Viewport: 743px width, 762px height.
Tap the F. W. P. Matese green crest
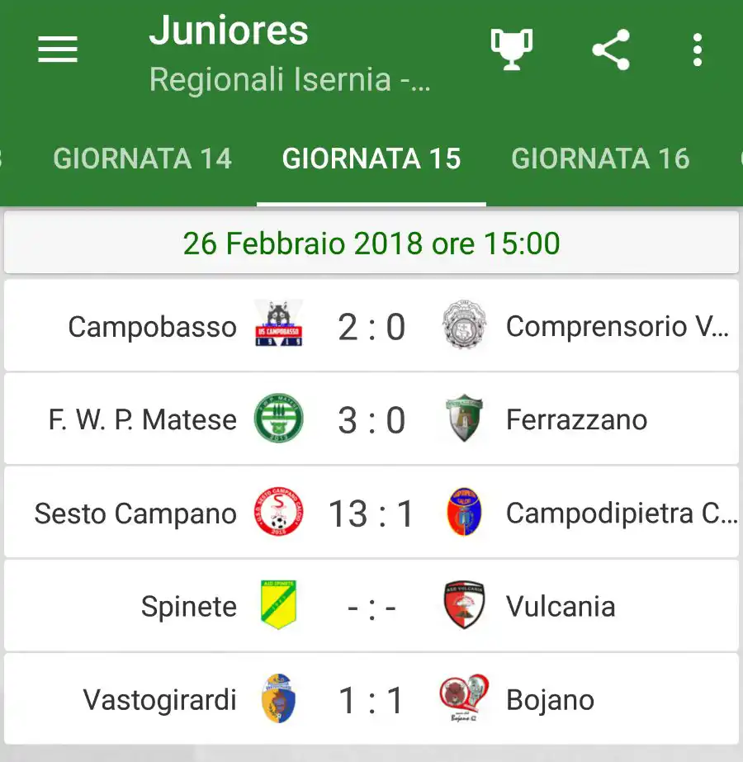pos(278,418)
